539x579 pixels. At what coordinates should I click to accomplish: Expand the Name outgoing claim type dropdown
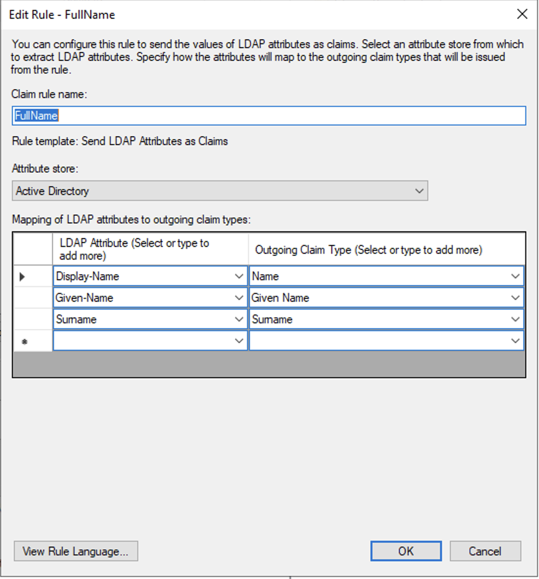[515, 276]
